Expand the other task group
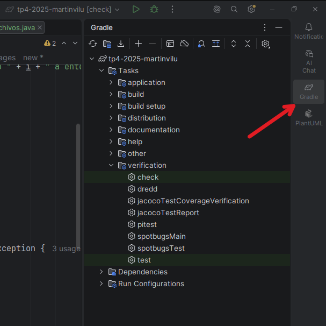The image size is (326, 326). (x=111, y=153)
